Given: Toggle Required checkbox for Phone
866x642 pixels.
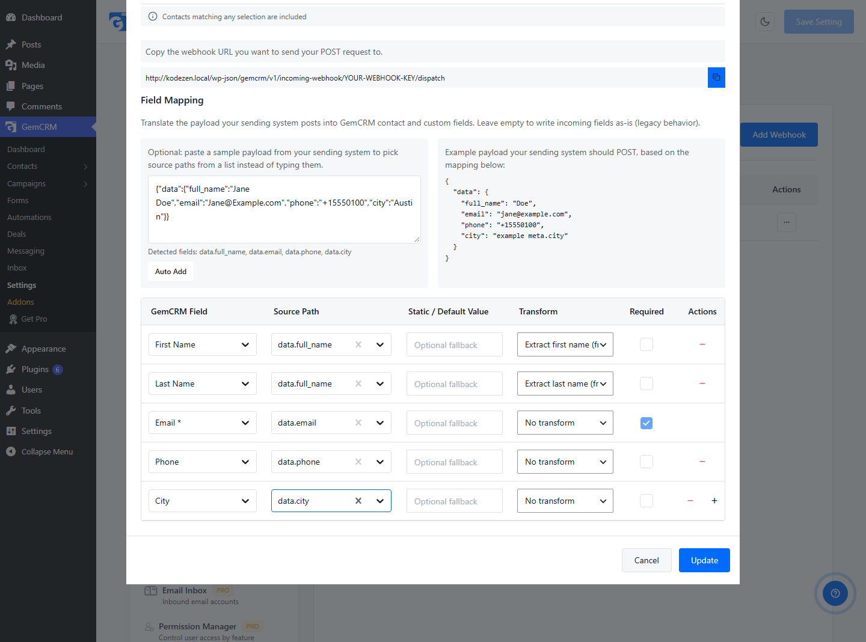Looking at the screenshot, I should [646, 462].
